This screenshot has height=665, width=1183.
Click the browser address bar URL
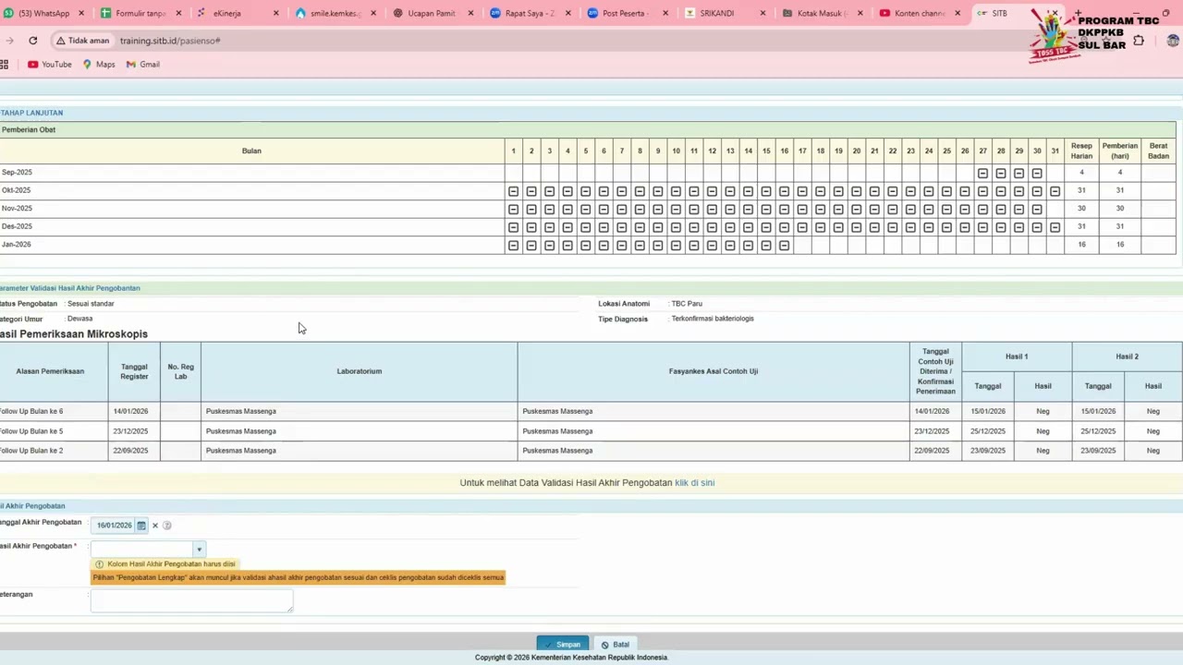(x=170, y=41)
